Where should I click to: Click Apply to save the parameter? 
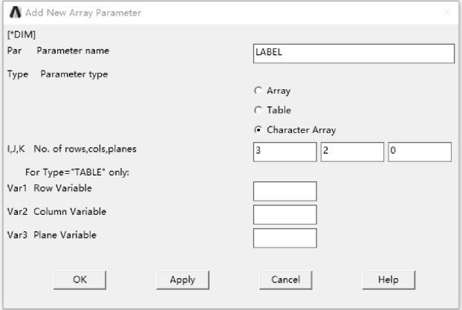tap(183, 280)
